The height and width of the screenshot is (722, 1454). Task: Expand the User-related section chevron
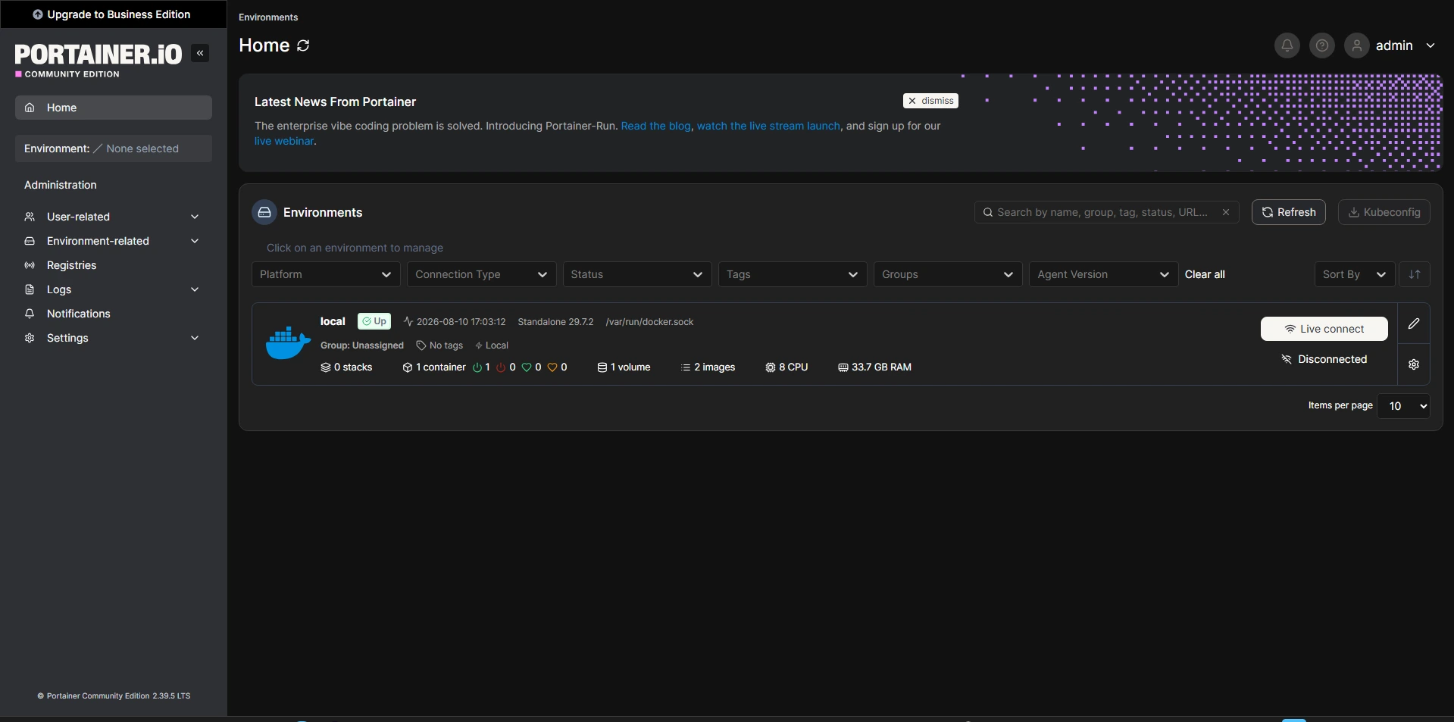pos(195,217)
